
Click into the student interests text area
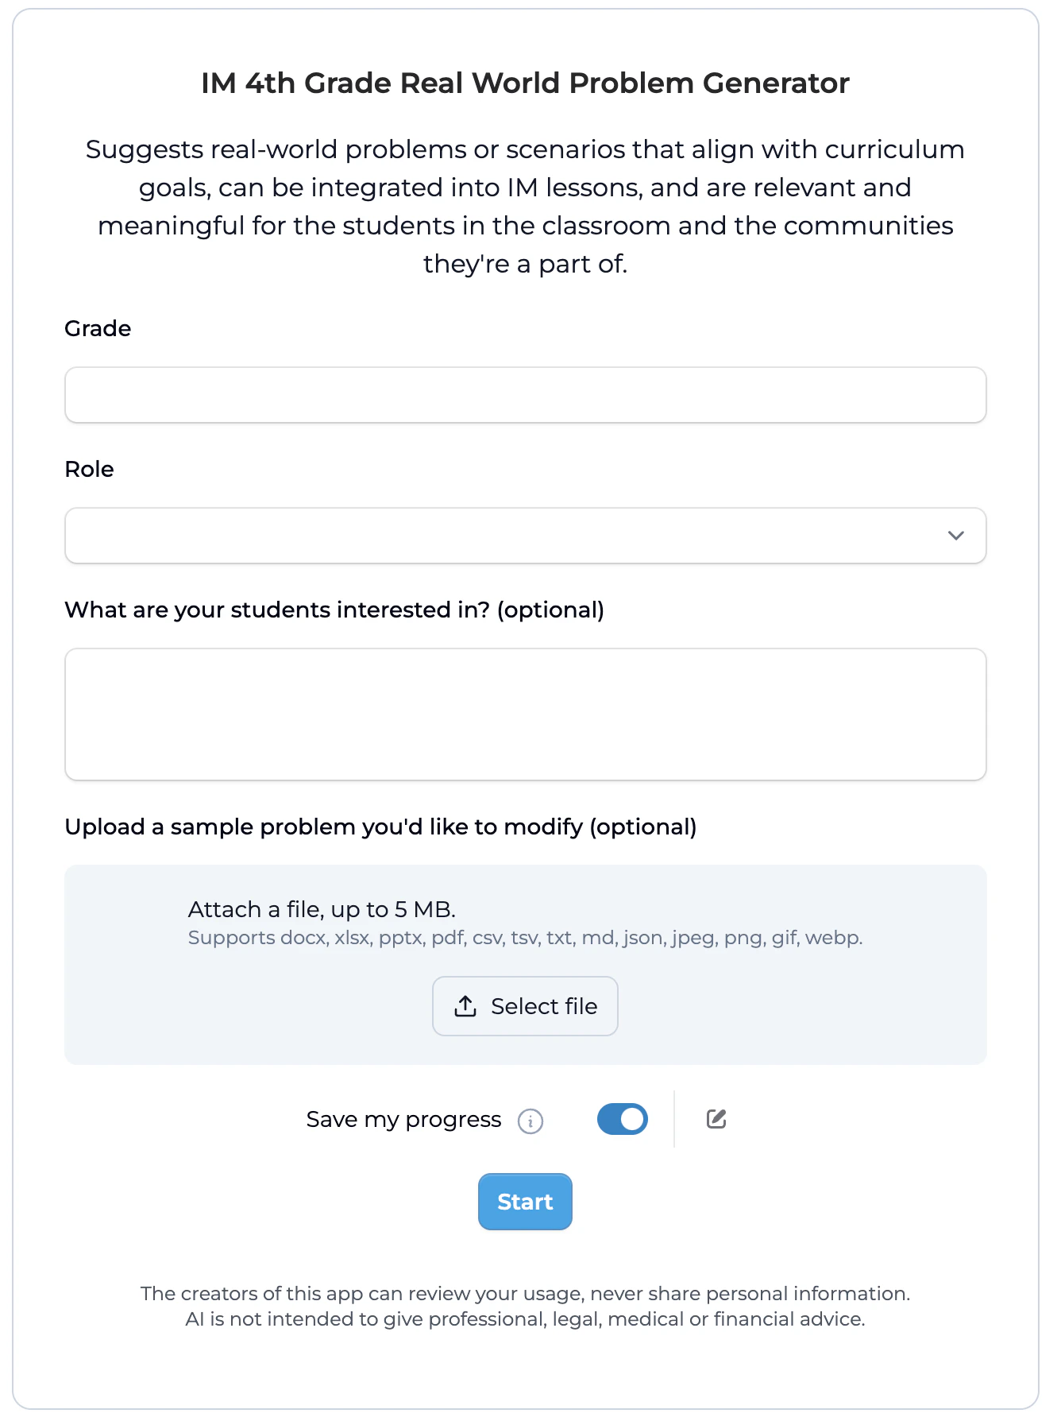[x=525, y=714]
